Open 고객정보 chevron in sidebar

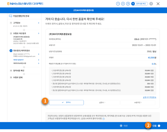(39, 23)
